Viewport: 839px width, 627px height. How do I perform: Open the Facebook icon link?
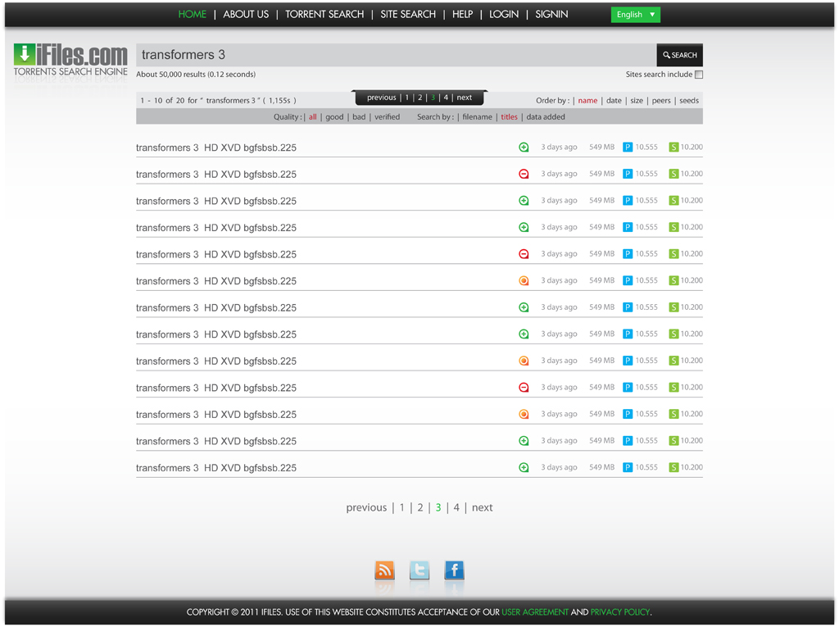click(454, 570)
